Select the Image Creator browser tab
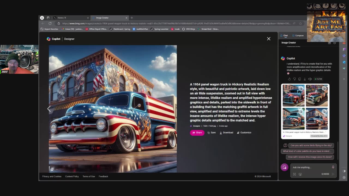The image size is (349, 196). tap(109, 18)
